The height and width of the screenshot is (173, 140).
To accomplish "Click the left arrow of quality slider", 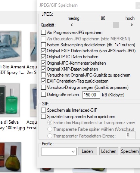I will 72,25.
